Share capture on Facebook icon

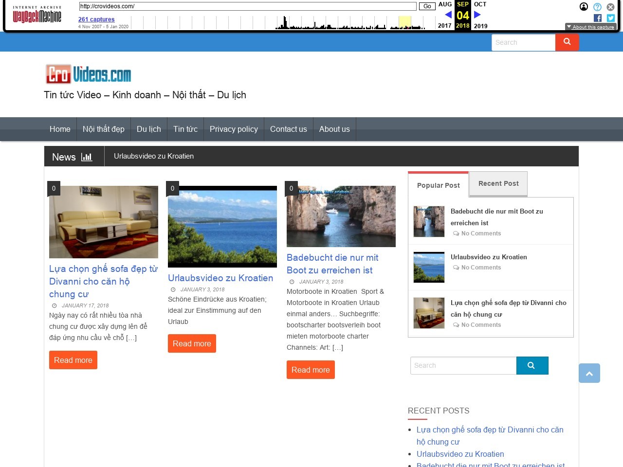click(598, 18)
